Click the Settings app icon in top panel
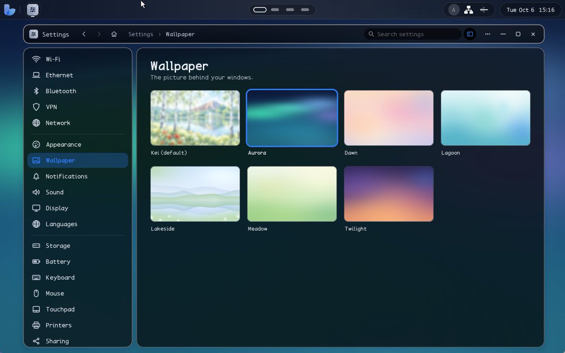565x353 pixels. click(32, 9)
